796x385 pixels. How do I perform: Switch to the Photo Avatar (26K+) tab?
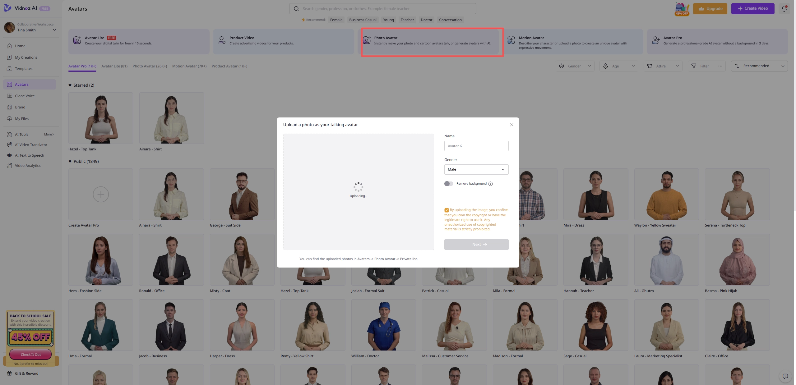coord(150,66)
